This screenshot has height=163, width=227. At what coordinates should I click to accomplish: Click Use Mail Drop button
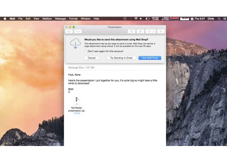(x=150, y=58)
